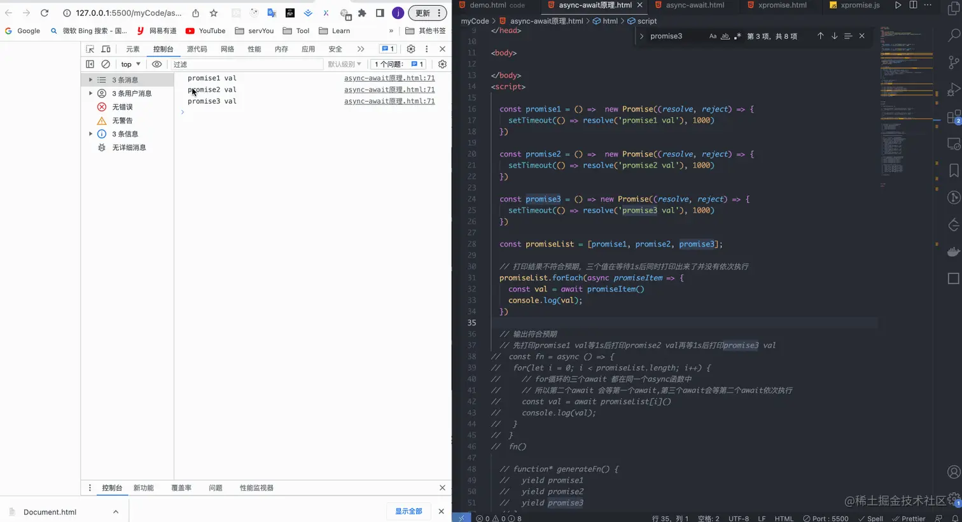Click the 更新 Chrome update button
Screen dimensions: 962x522
427,13
